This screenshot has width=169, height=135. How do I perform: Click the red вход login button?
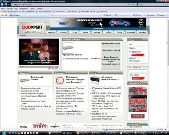138,55
